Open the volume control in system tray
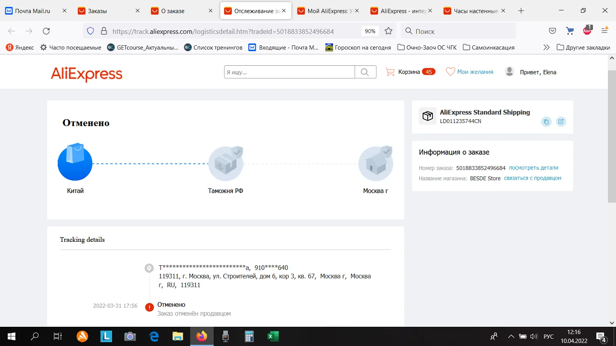Screen dimensions: 616x346 [534, 336]
